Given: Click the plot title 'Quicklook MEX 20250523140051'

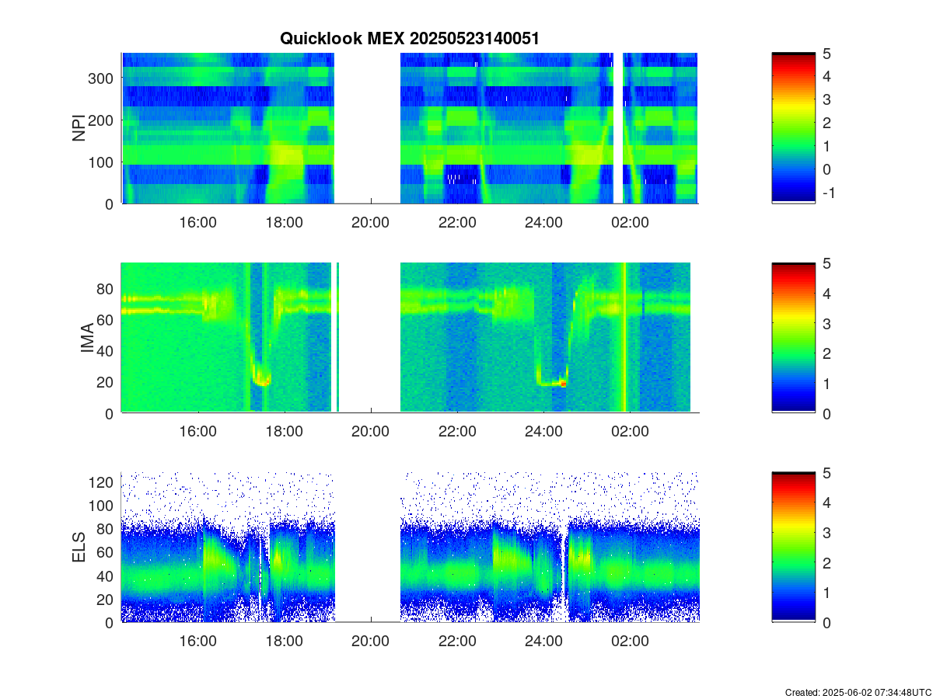Looking at the screenshot, I should pyautogui.click(x=409, y=38).
